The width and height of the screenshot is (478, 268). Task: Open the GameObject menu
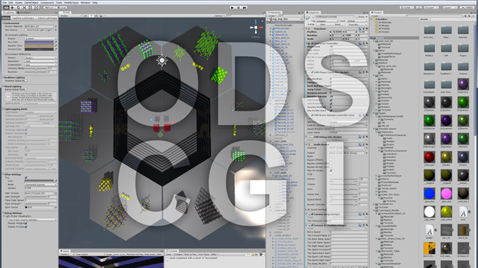click(x=31, y=3)
